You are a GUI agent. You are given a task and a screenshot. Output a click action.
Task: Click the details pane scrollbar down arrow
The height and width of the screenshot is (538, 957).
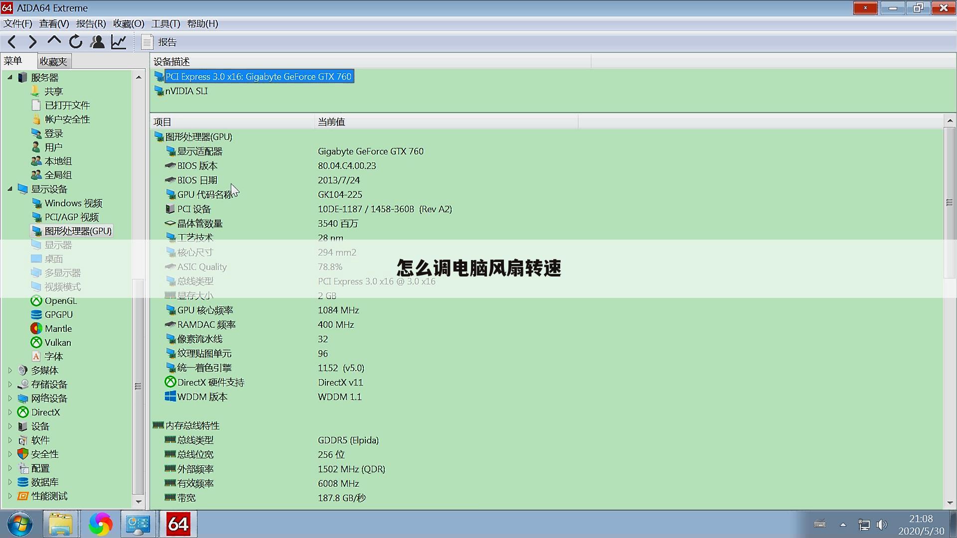(x=950, y=503)
